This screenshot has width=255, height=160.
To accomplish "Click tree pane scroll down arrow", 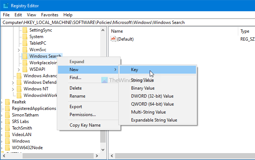I will point(103,150).
